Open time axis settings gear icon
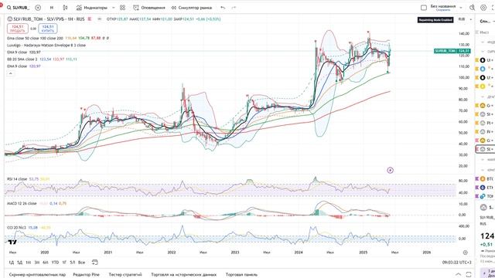The image size is (495, 278). [x=465, y=253]
